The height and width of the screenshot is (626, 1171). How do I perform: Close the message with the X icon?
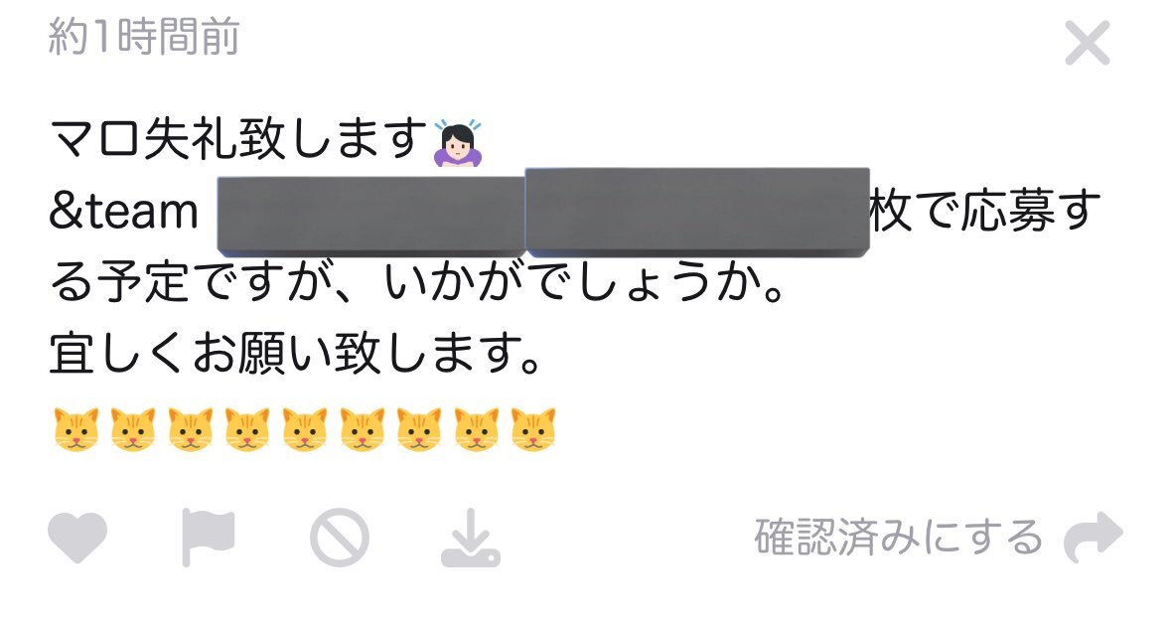(x=1088, y=43)
